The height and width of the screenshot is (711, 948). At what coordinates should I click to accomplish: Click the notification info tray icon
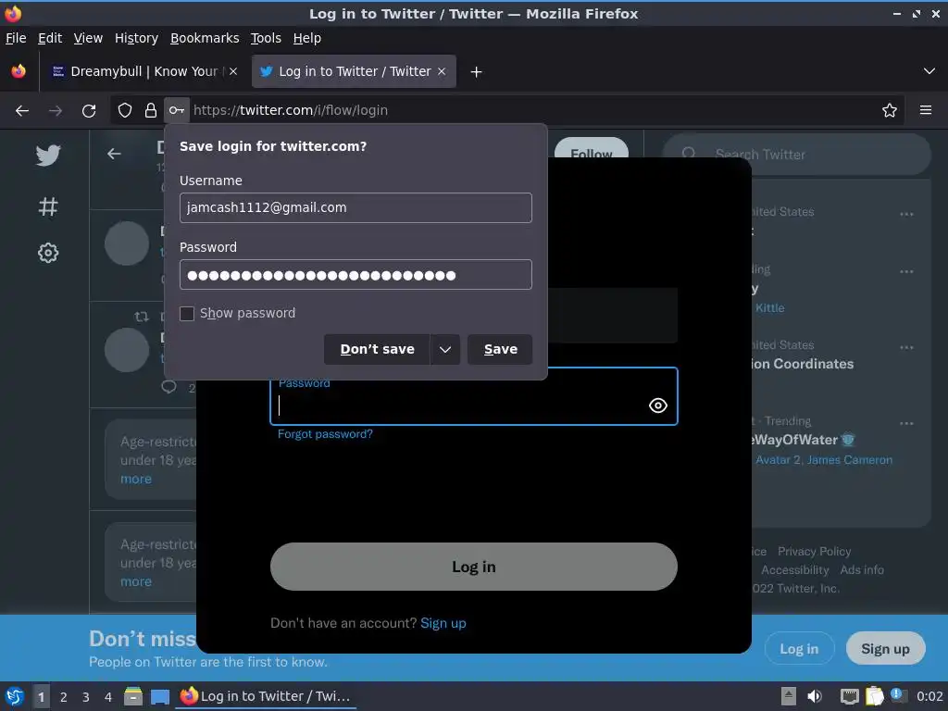(x=898, y=695)
